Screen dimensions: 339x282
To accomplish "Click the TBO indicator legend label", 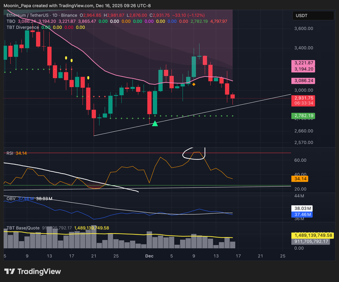I will click(11, 21).
